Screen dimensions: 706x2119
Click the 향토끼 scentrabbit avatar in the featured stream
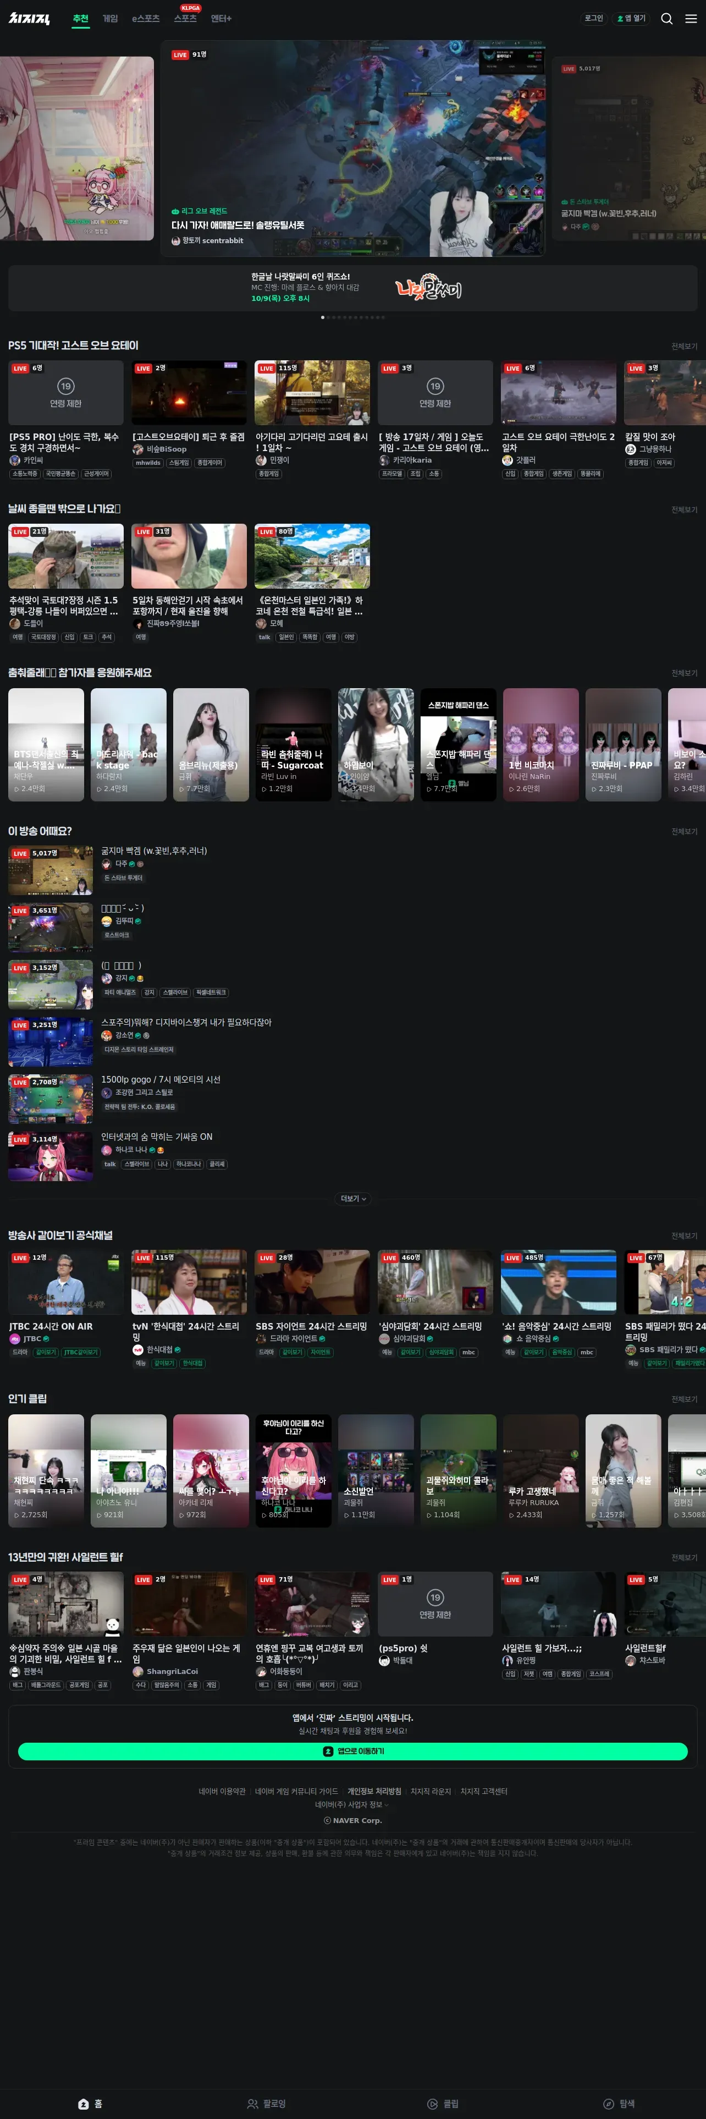click(176, 241)
